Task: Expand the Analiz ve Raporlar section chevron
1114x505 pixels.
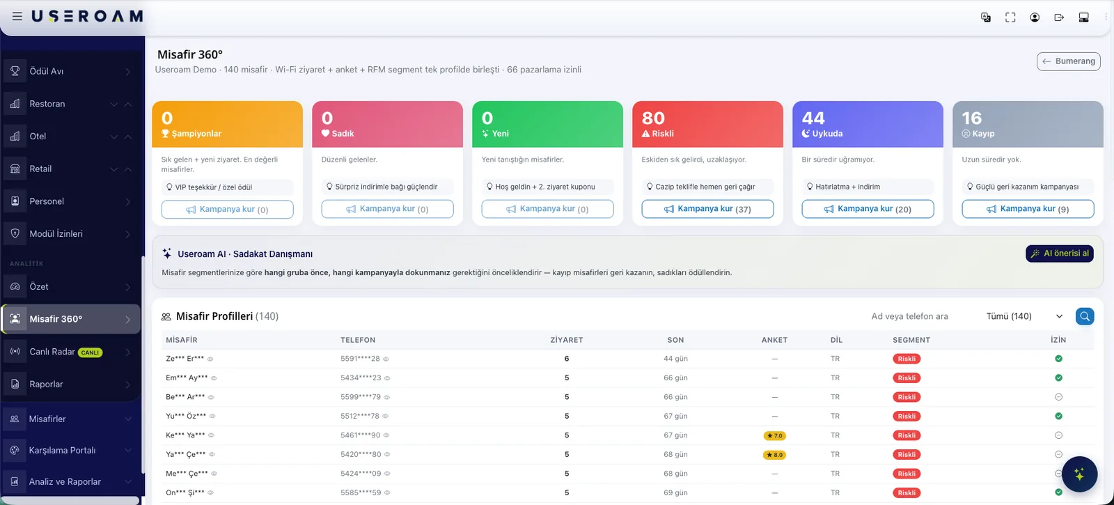Action: pos(128,481)
